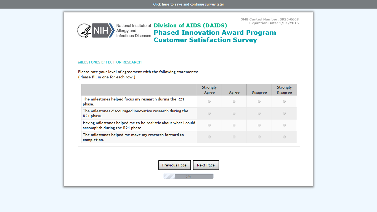Screen dimensions: 377x212
Task: Select Agree for milestones helped focus research
Action: tap(234, 101)
